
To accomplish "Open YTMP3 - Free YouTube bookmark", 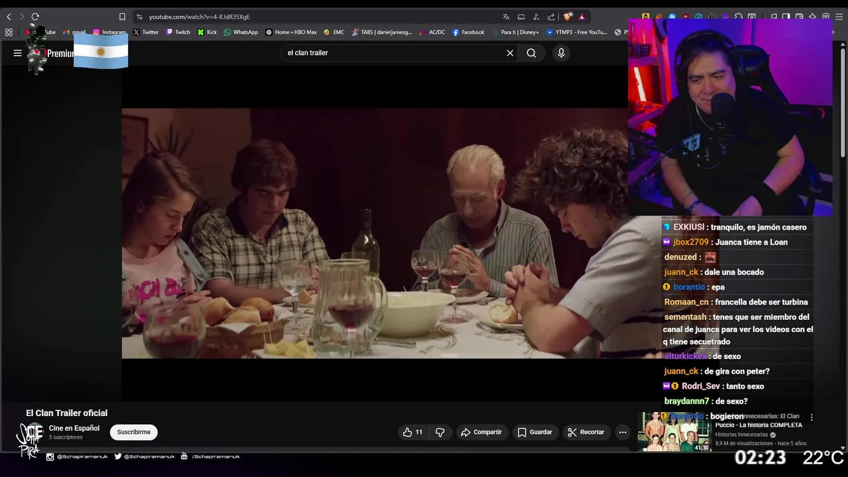I will pos(576,32).
